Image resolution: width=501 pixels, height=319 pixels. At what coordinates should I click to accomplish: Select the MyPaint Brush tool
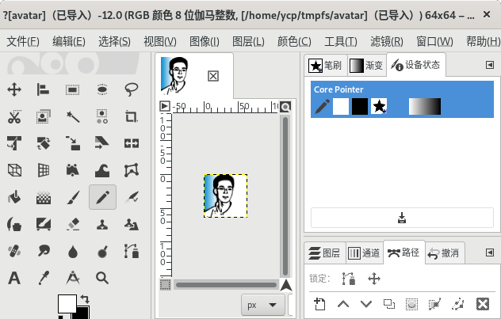[44, 225]
